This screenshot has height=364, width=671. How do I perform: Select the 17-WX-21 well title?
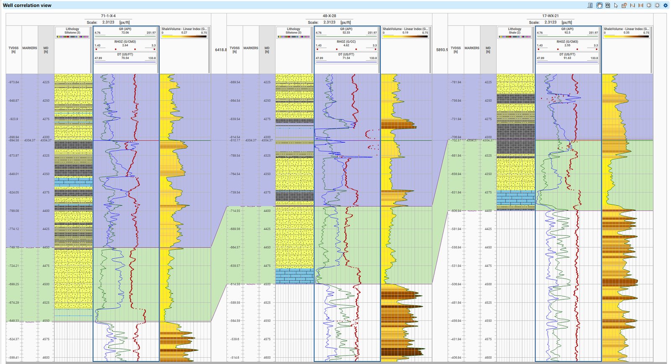(550, 16)
